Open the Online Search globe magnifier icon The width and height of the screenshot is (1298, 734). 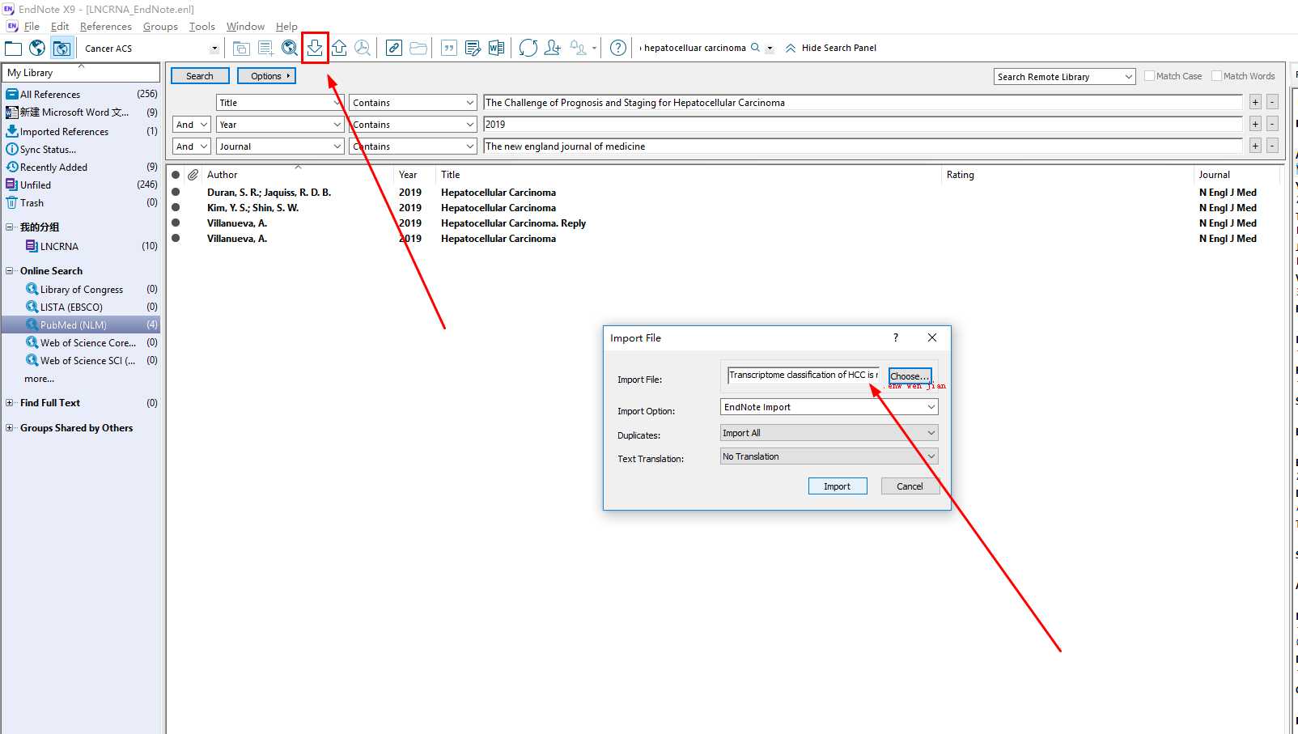(x=290, y=48)
